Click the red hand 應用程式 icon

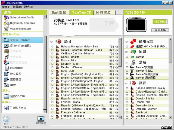(x=133, y=41)
